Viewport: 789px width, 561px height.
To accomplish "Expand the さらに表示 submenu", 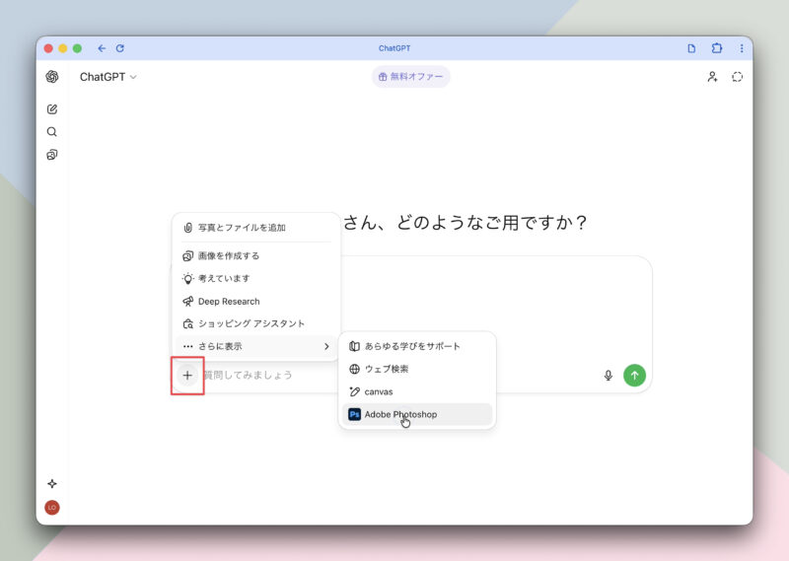I will (256, 347).
